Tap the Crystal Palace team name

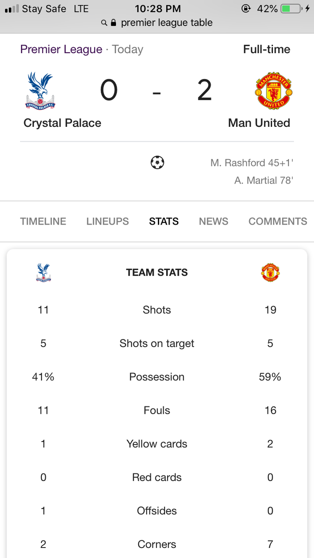tap(62, 123)
